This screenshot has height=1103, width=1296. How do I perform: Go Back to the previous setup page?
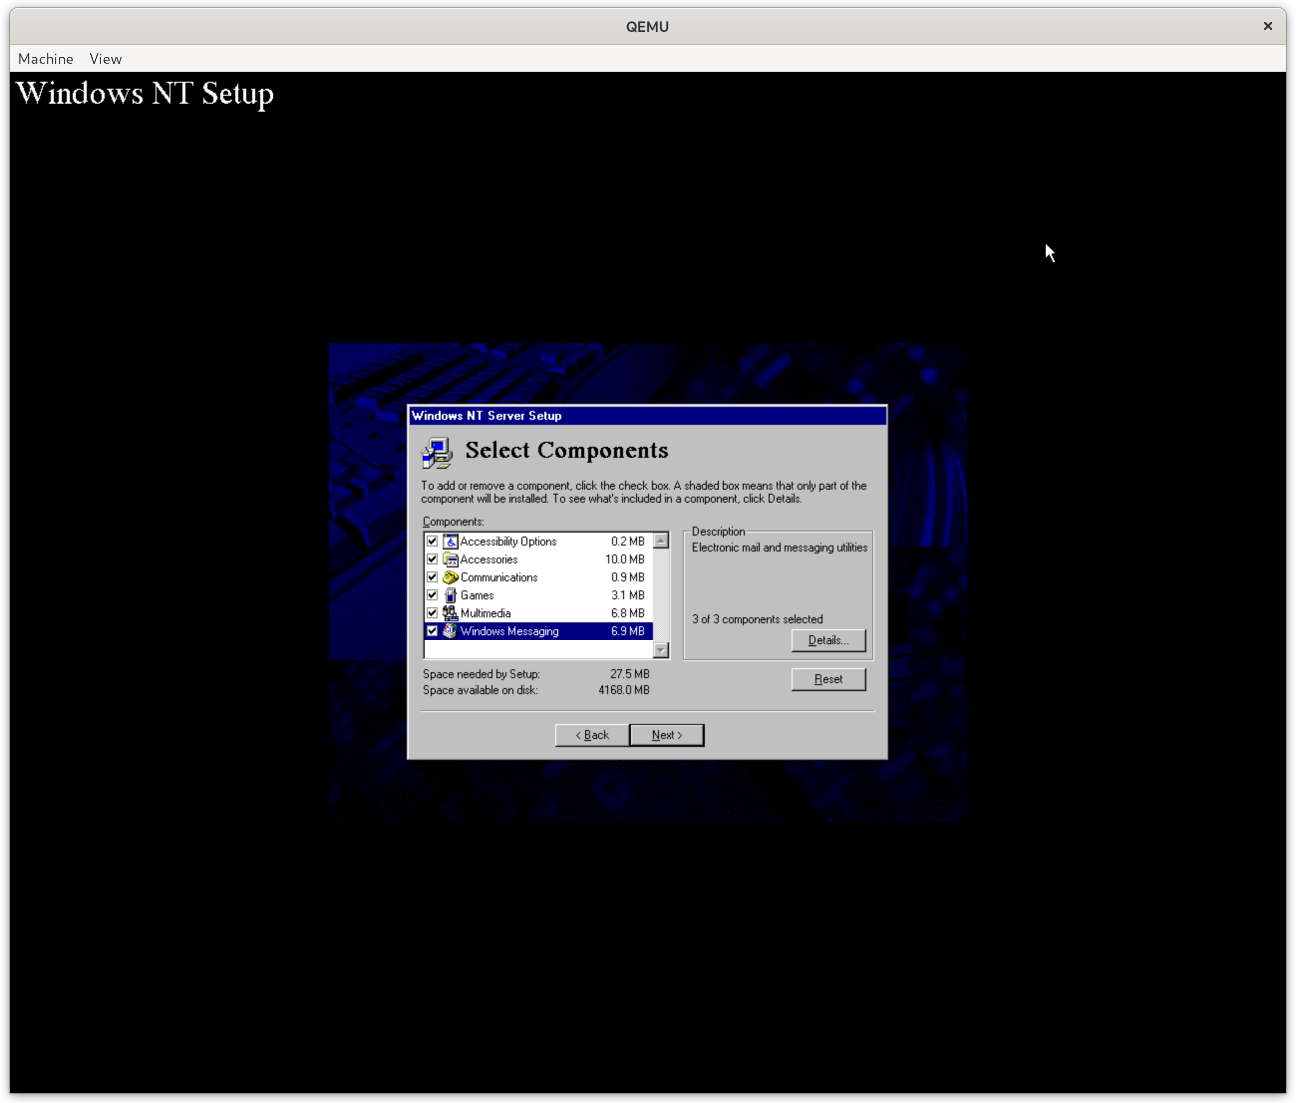coord(592,735)
